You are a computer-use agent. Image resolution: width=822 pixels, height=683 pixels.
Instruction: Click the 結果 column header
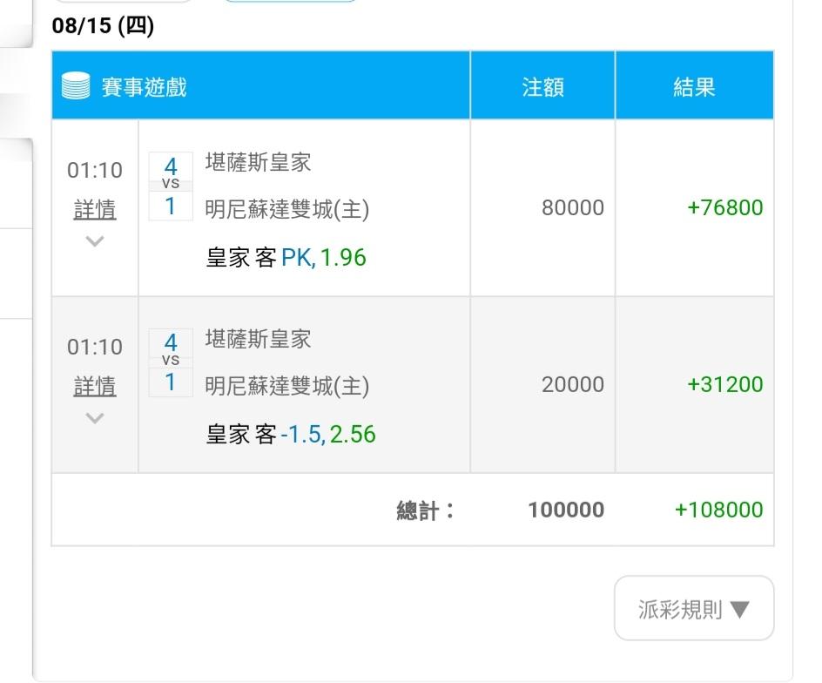694,85
